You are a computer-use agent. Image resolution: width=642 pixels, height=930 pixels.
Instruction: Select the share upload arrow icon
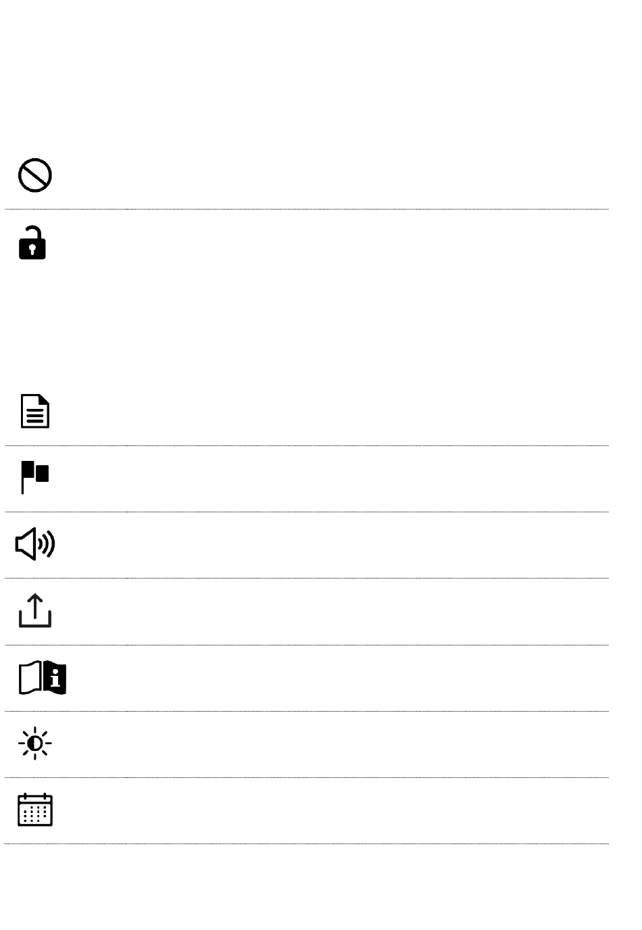click(35, 610)
